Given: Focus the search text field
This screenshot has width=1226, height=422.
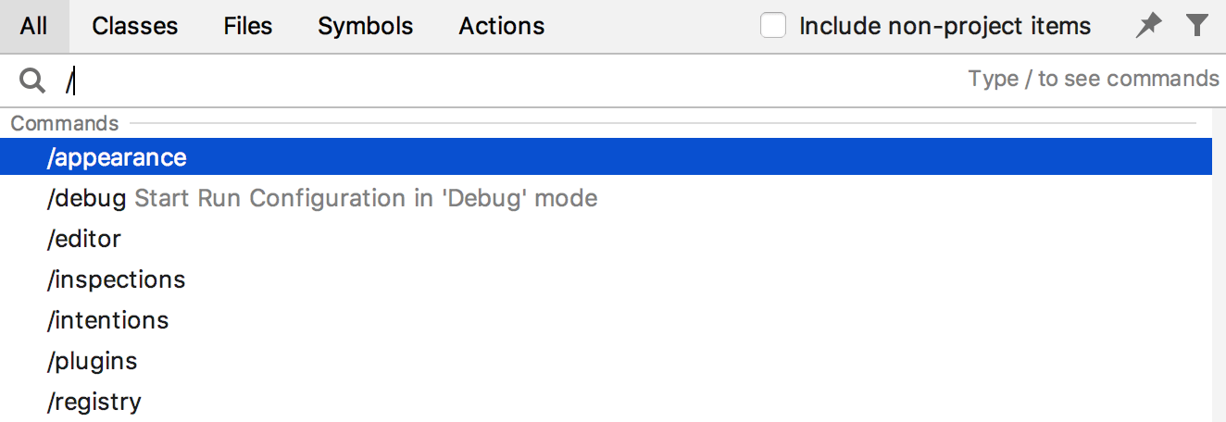Looking at the screenshot, I should click(463, 81).
